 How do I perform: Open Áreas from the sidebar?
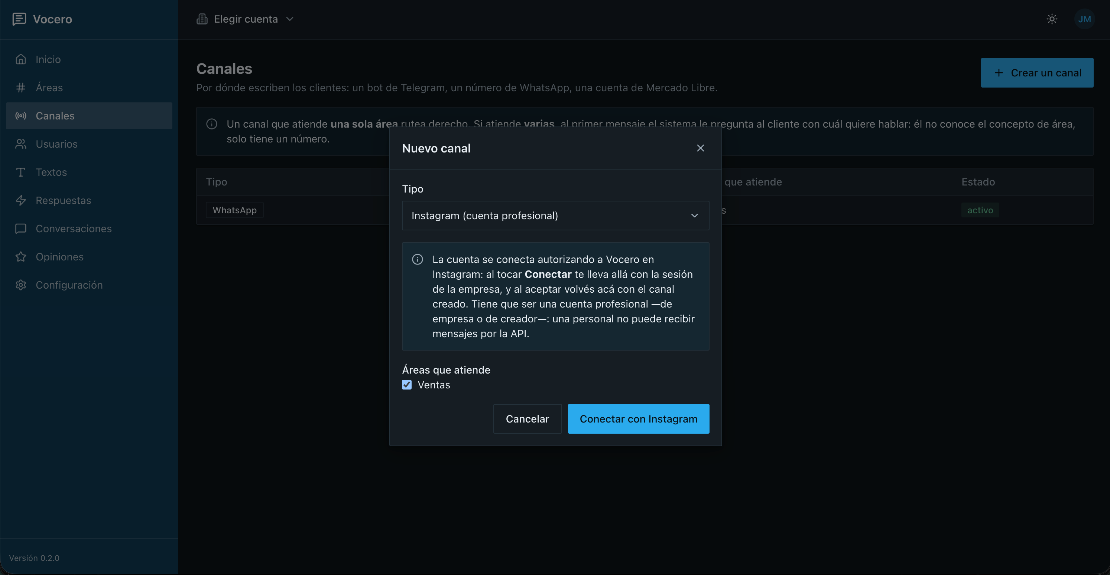point(89,88)
